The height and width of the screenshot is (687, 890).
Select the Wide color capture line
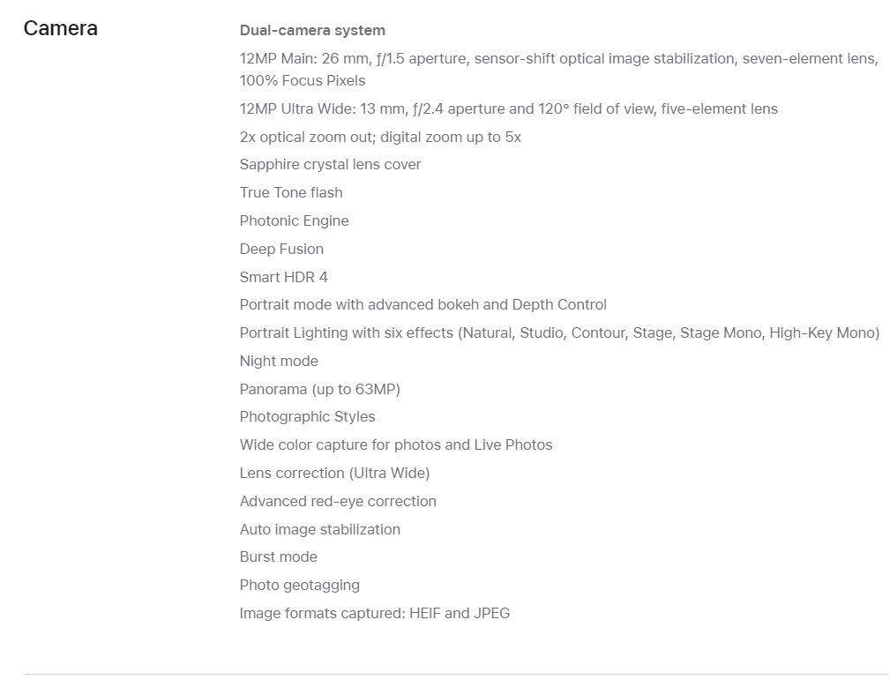396,444
